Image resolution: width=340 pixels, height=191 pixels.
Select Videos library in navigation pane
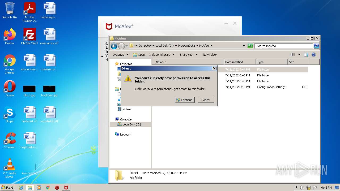127,109
